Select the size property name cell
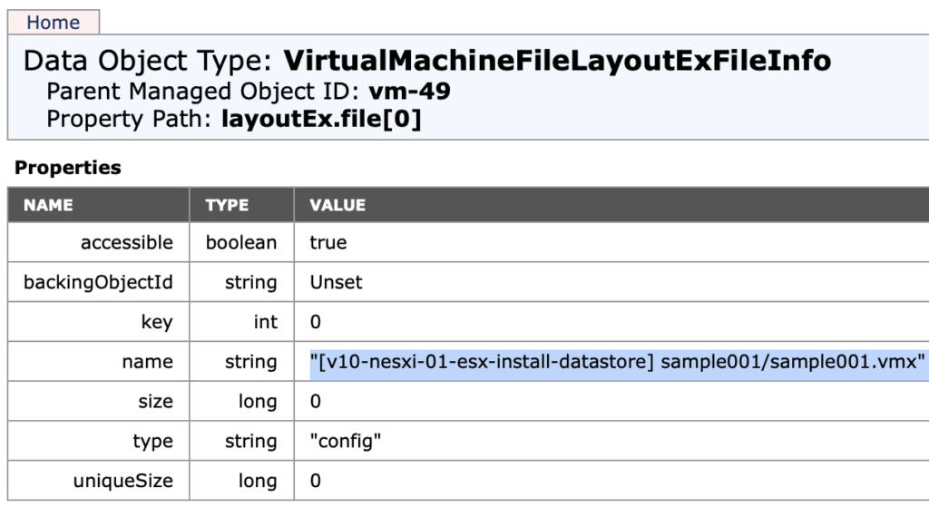Screen dimensions: 929x507 pos(155,402)
